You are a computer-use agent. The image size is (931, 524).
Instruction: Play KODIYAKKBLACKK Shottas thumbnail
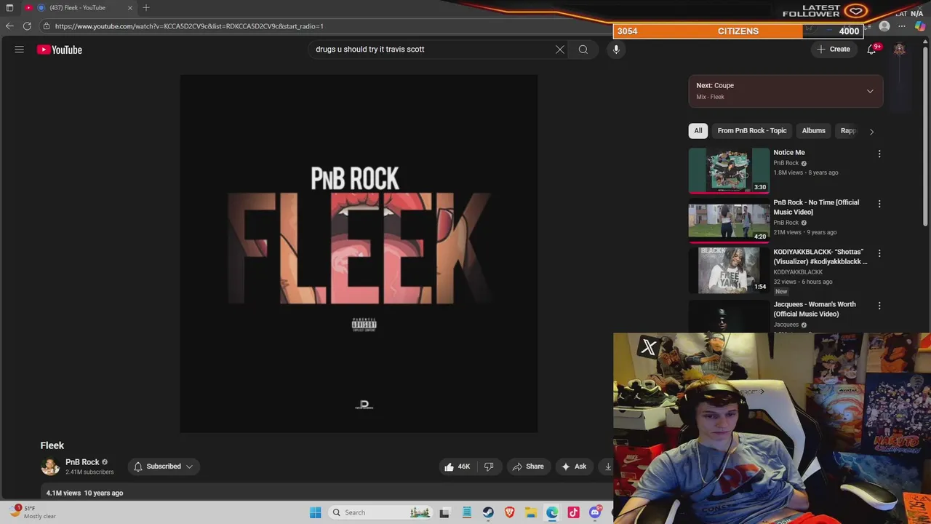729,270
